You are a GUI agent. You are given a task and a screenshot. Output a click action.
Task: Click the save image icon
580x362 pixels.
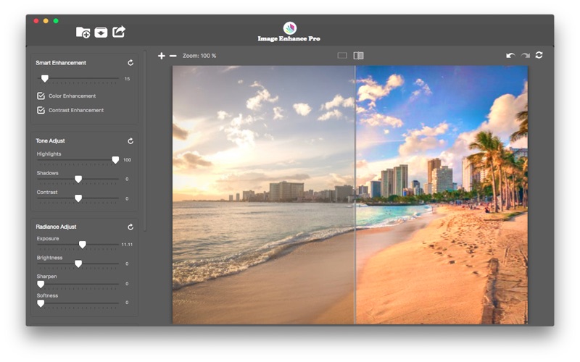tap(101, 32)
